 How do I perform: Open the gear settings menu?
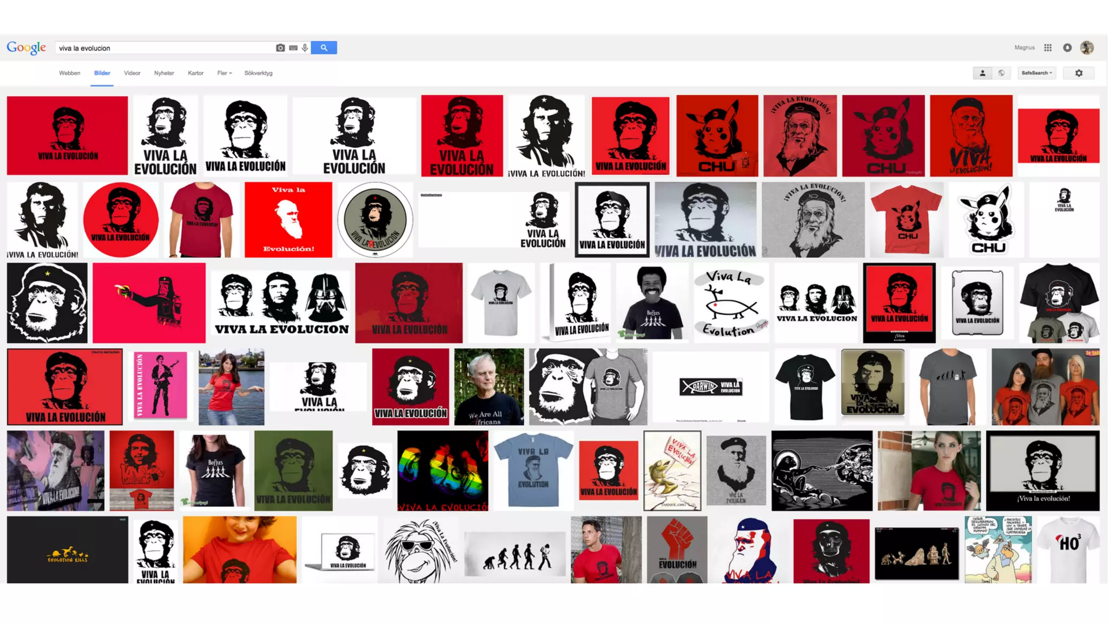click(1078, 73)
